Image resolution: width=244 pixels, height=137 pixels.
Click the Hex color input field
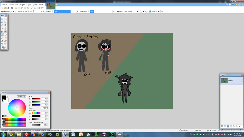tap(45, 108)
